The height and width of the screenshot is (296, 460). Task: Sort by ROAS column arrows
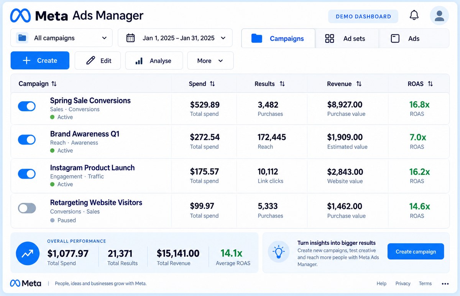[430, 84]
